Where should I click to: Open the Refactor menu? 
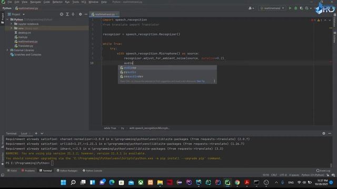click(x=57, y=2)
